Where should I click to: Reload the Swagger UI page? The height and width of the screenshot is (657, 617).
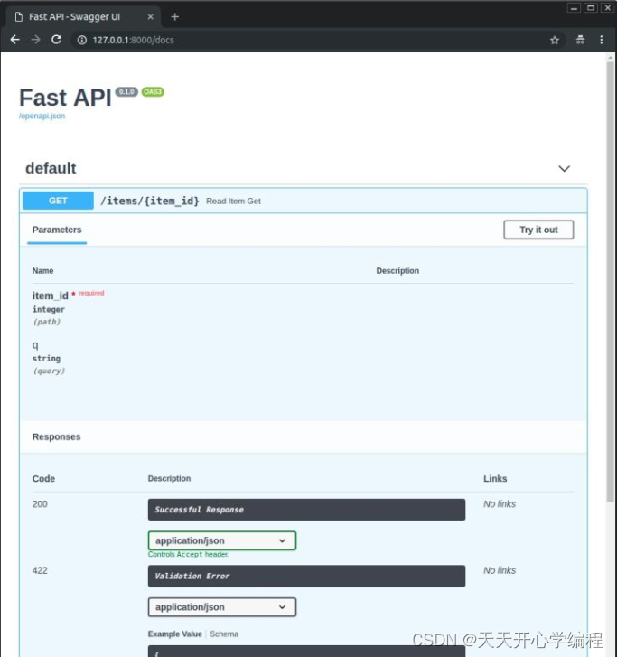click(x=57, y=40)
